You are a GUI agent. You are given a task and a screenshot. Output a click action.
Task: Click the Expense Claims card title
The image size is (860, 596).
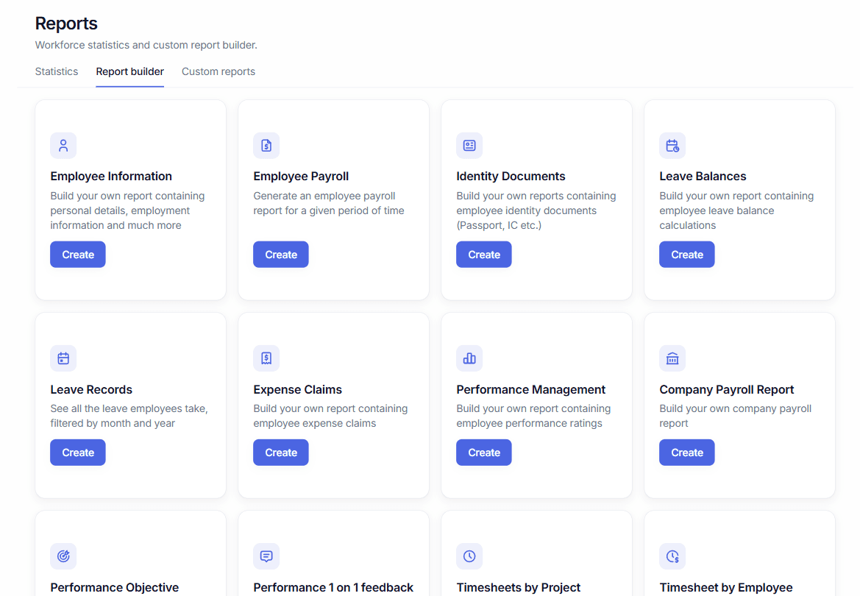297,390
